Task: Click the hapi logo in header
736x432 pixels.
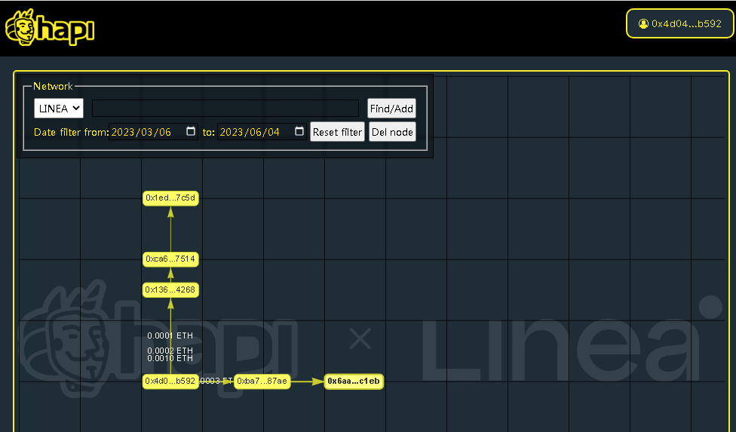Action: [50, 27]
